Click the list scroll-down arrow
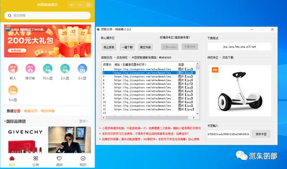Viewport: 287px width, 169px height. point(197,114)
